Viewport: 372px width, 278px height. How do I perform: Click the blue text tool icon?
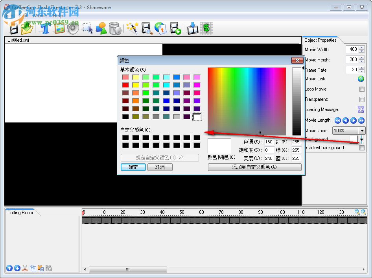click(46, 28)
